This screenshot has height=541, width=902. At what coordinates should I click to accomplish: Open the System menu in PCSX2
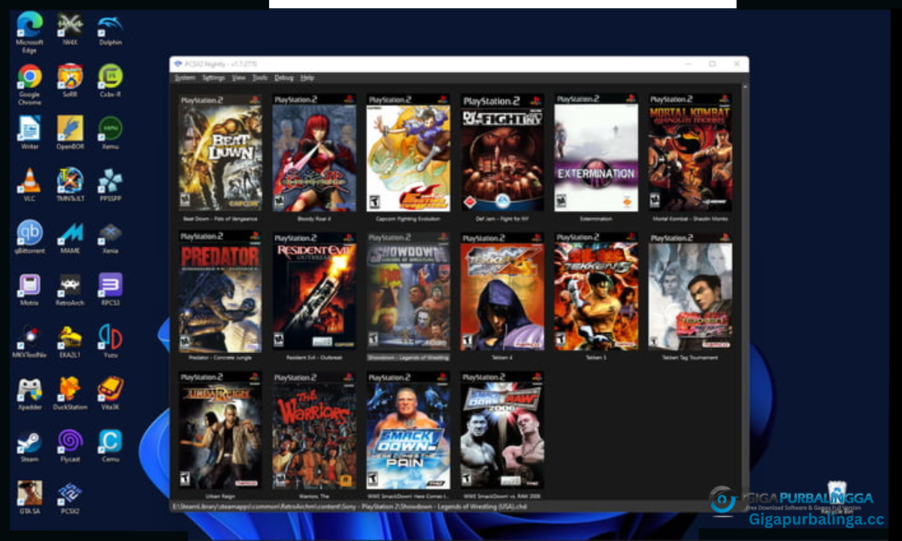184,77
